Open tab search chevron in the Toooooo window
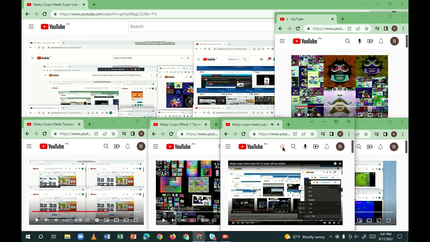This screenshot has width=430, height=242. point(113,121)
